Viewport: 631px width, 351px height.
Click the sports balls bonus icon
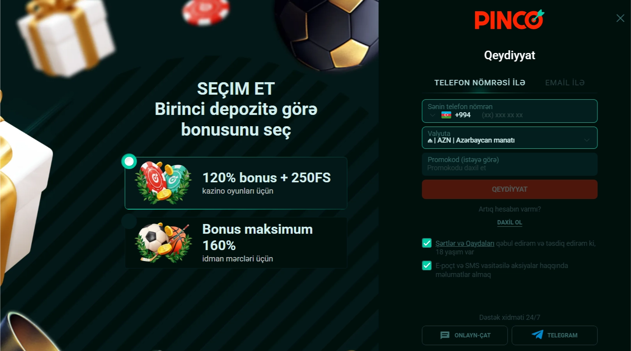click(x=163, y=243)
